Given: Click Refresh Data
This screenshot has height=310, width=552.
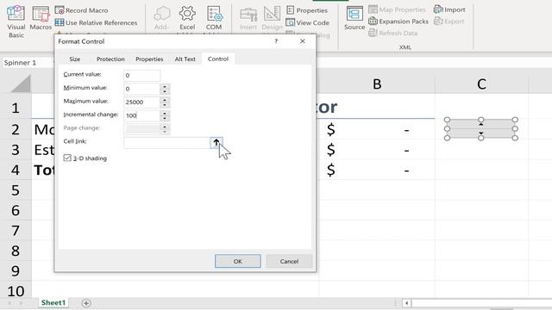Looking at the screenshot, I should (393, 33).
